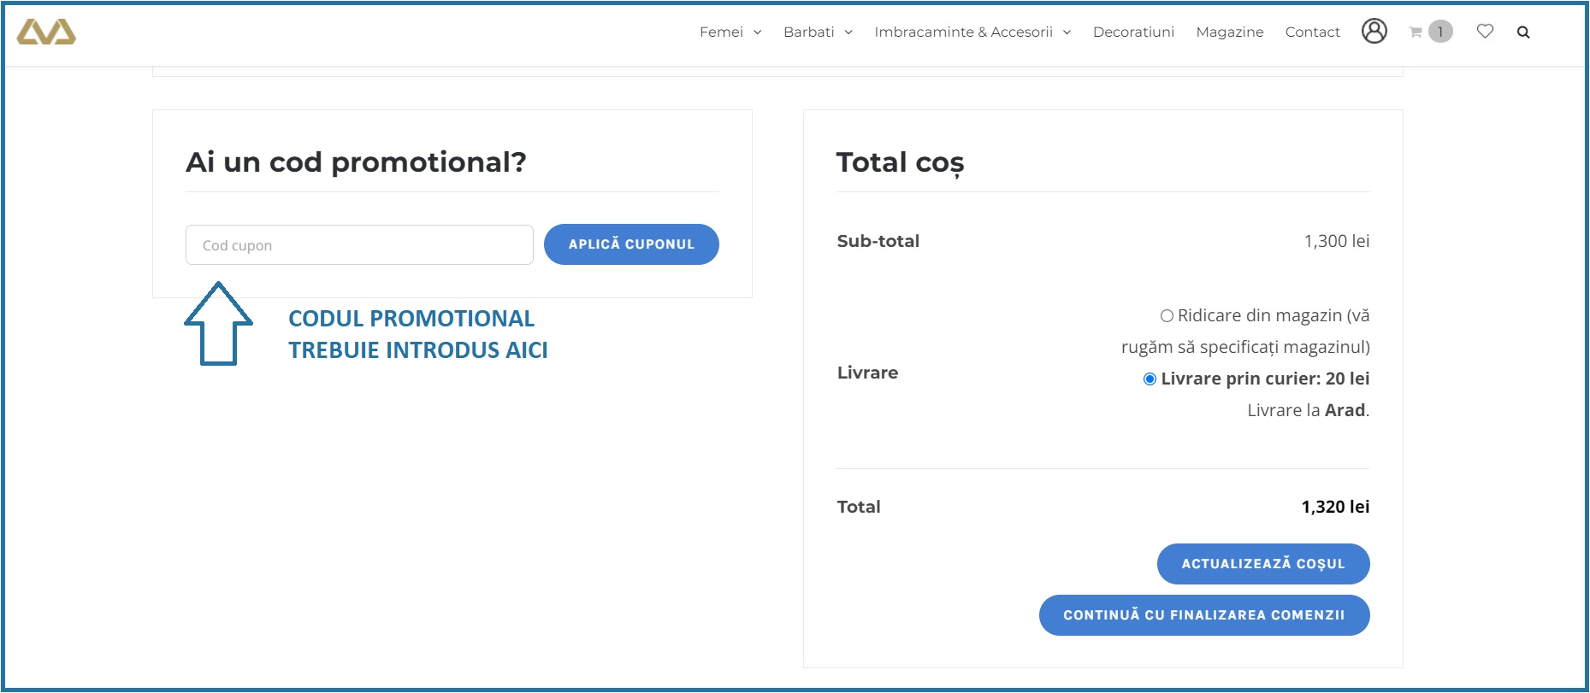1590x693 pixels.
Task: Select Ridicare din magazin radio option
Action: [x=1167, y=316]
